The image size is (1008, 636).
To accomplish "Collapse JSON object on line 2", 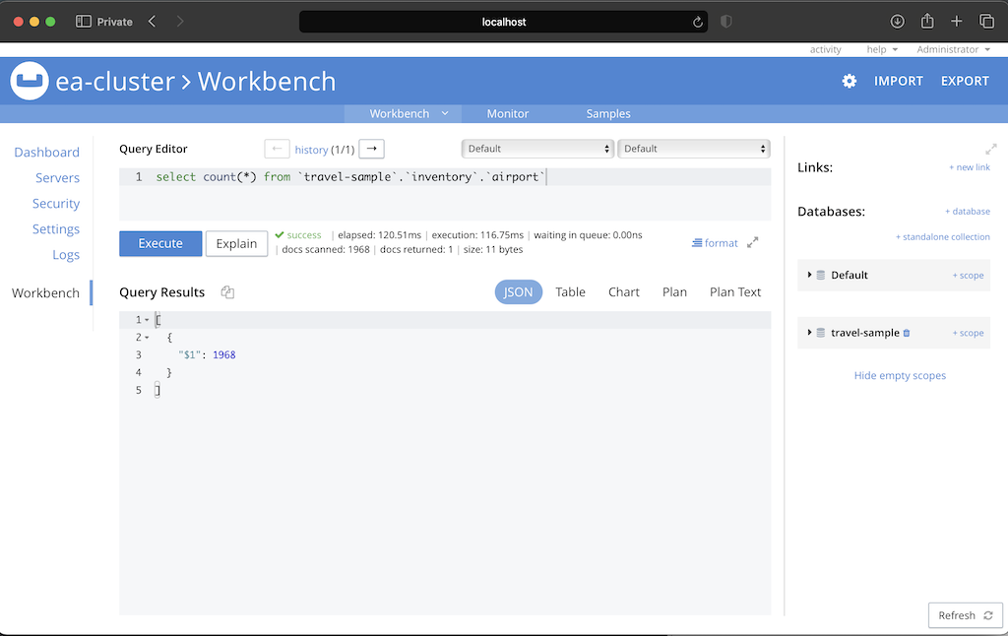I will (147, 338).
